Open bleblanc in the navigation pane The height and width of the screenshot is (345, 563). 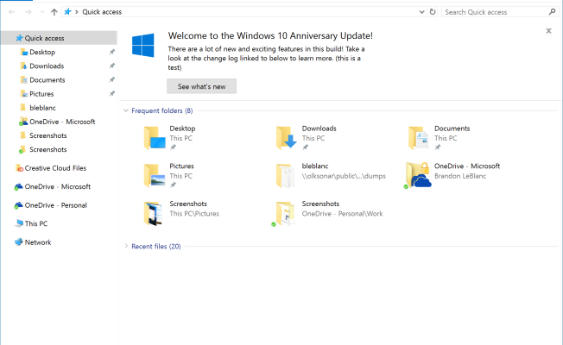click(42, 108)
